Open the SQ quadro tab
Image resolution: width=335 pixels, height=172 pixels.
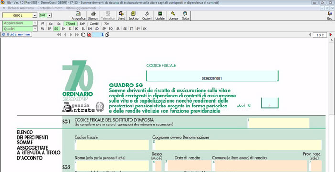click(x=111, y=29)
